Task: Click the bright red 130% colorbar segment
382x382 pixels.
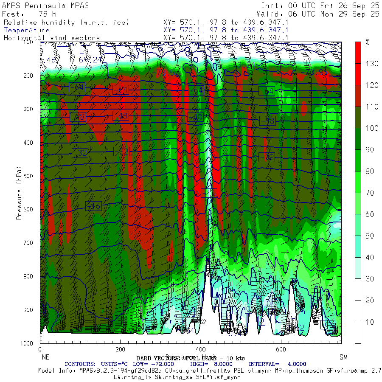Action: point(358,53)
